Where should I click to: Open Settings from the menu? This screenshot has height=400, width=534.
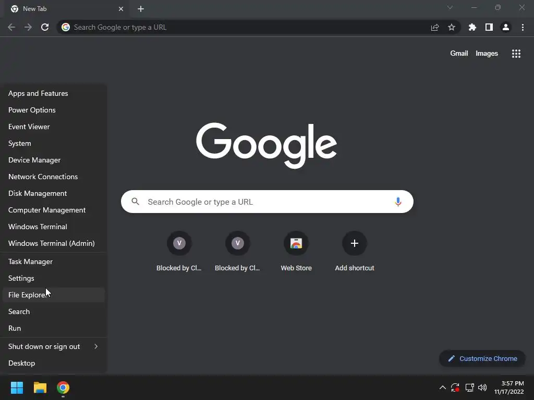pyautogui.click(x=54, y=278)
